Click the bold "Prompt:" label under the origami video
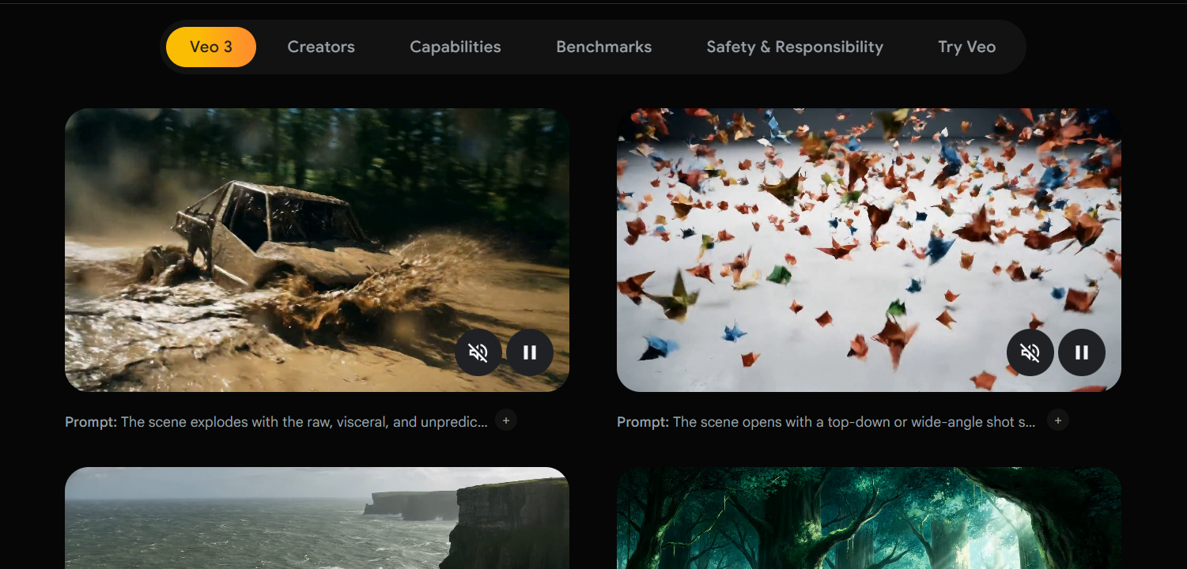1187x569 pixels. (643, 422)
